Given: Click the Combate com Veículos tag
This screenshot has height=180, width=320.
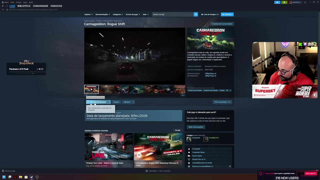Looking at the screenshot, I should click(x=210, y=90).
